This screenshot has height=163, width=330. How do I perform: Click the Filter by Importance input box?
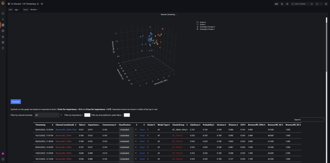point(87,115)
